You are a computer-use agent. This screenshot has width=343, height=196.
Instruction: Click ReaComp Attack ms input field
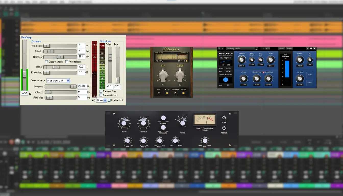tap(81, 51)
